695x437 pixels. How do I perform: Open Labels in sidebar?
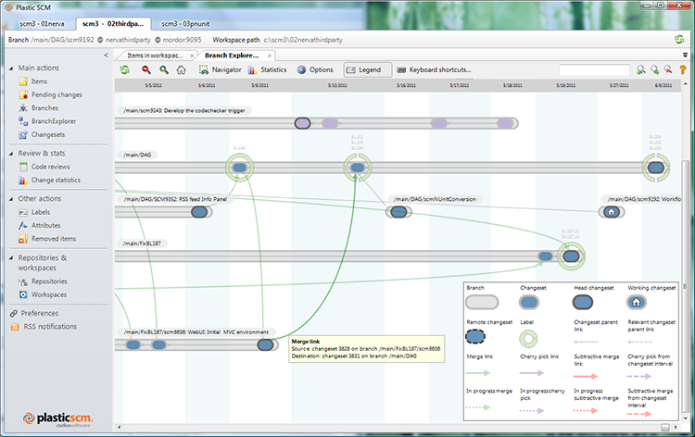click(x=34, y=212)
